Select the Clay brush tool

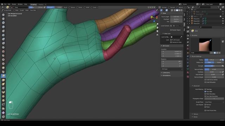pyautogui.click(x=3, y=23)
